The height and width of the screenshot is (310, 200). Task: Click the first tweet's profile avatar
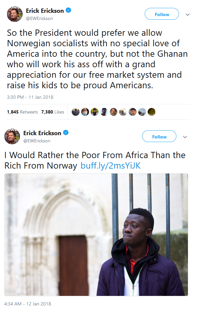[15, 14]
